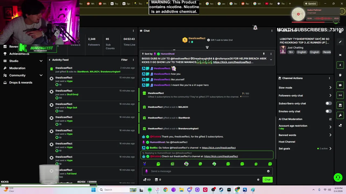Open the Achievements sidebar section
346x194 pixels.
(x=19, y=54)
